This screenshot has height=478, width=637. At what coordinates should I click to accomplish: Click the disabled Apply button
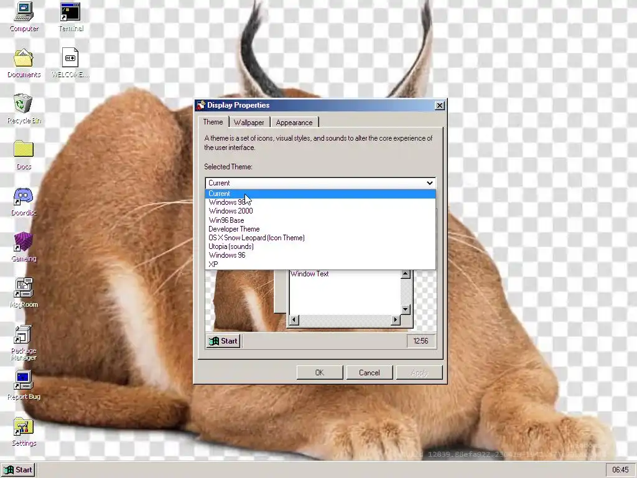click(419, 373)
